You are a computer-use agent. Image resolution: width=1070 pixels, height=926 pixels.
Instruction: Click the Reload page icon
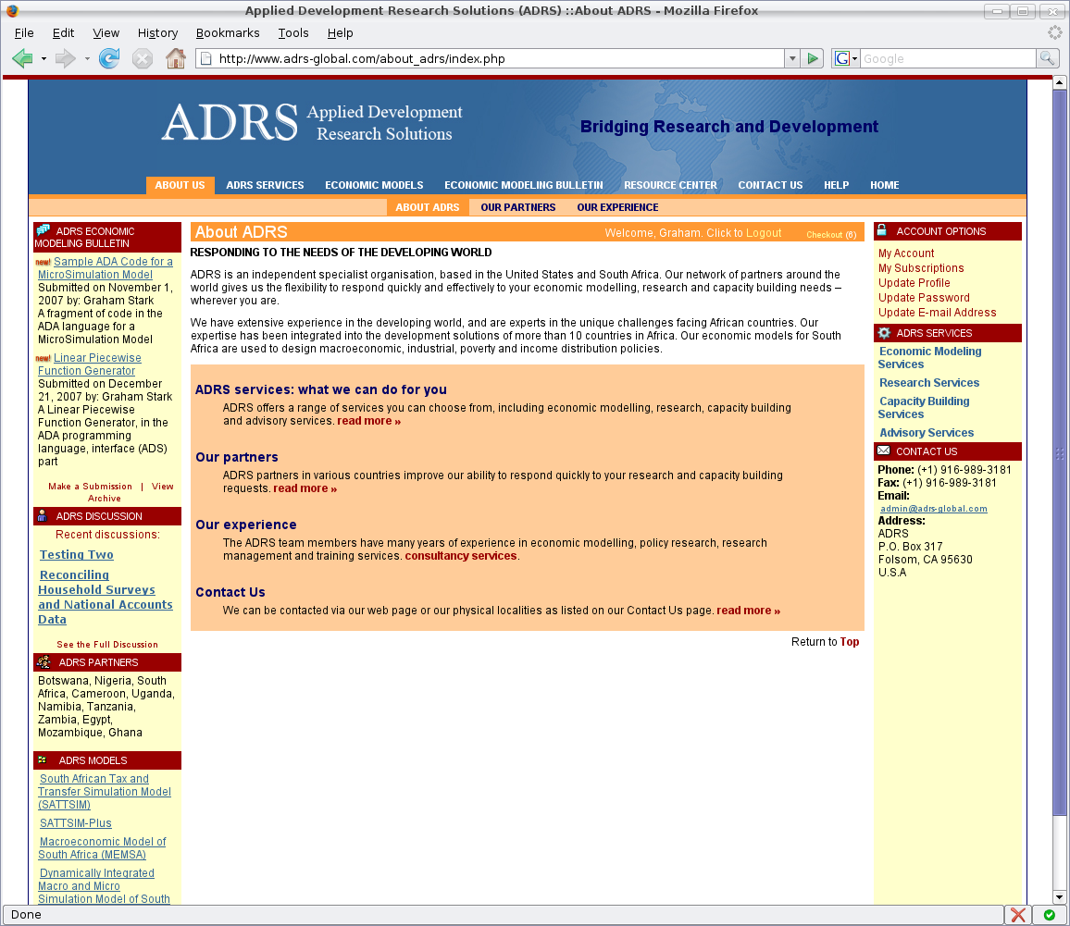pyautogui.click(x=109, y=59)
